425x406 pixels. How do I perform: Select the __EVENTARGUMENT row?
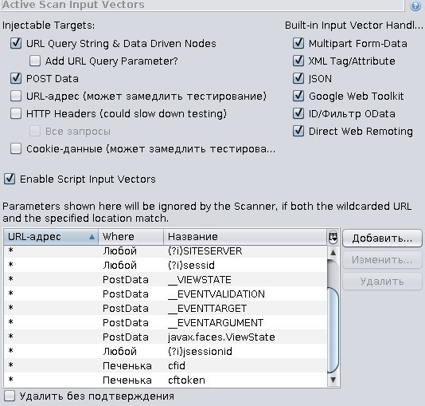166,322
